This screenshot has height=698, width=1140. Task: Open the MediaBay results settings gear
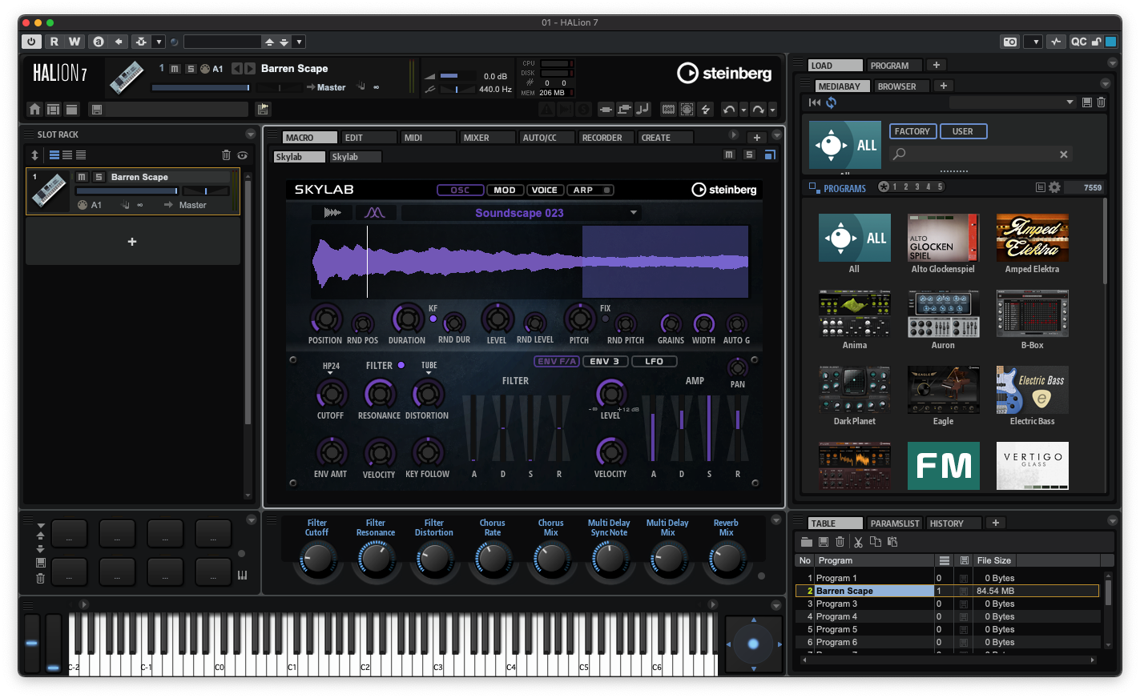click(1054, 187)
